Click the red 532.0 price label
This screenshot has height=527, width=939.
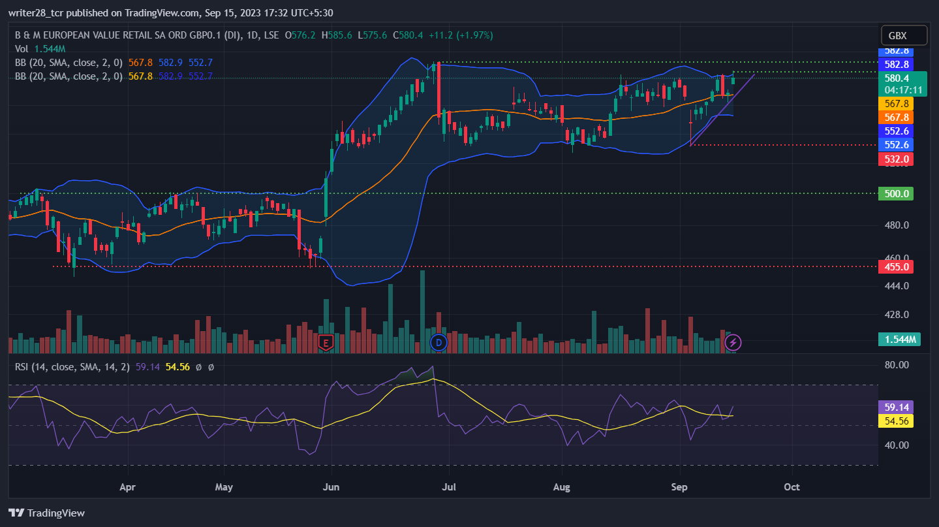(x=896, y=159)
